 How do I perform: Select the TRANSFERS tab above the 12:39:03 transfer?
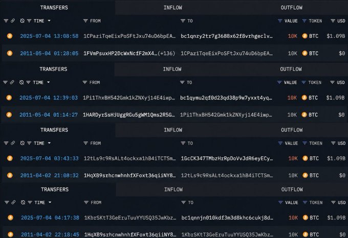point(53,69)
